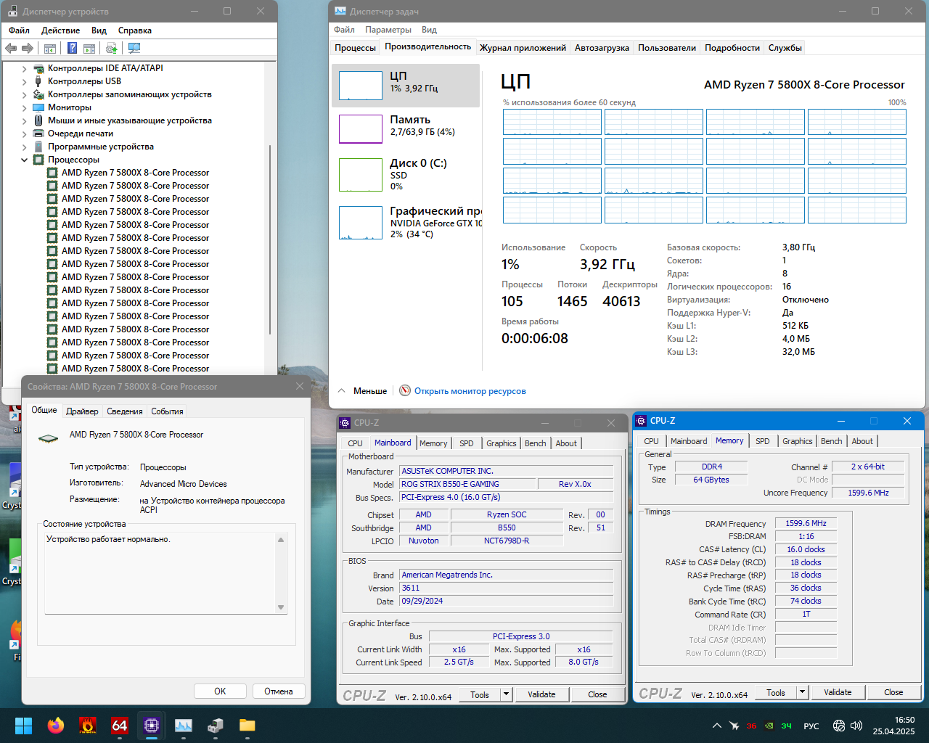Open Help via the blue question mark icon
Screen dimensions: 929x743
(x=72, y=48)
